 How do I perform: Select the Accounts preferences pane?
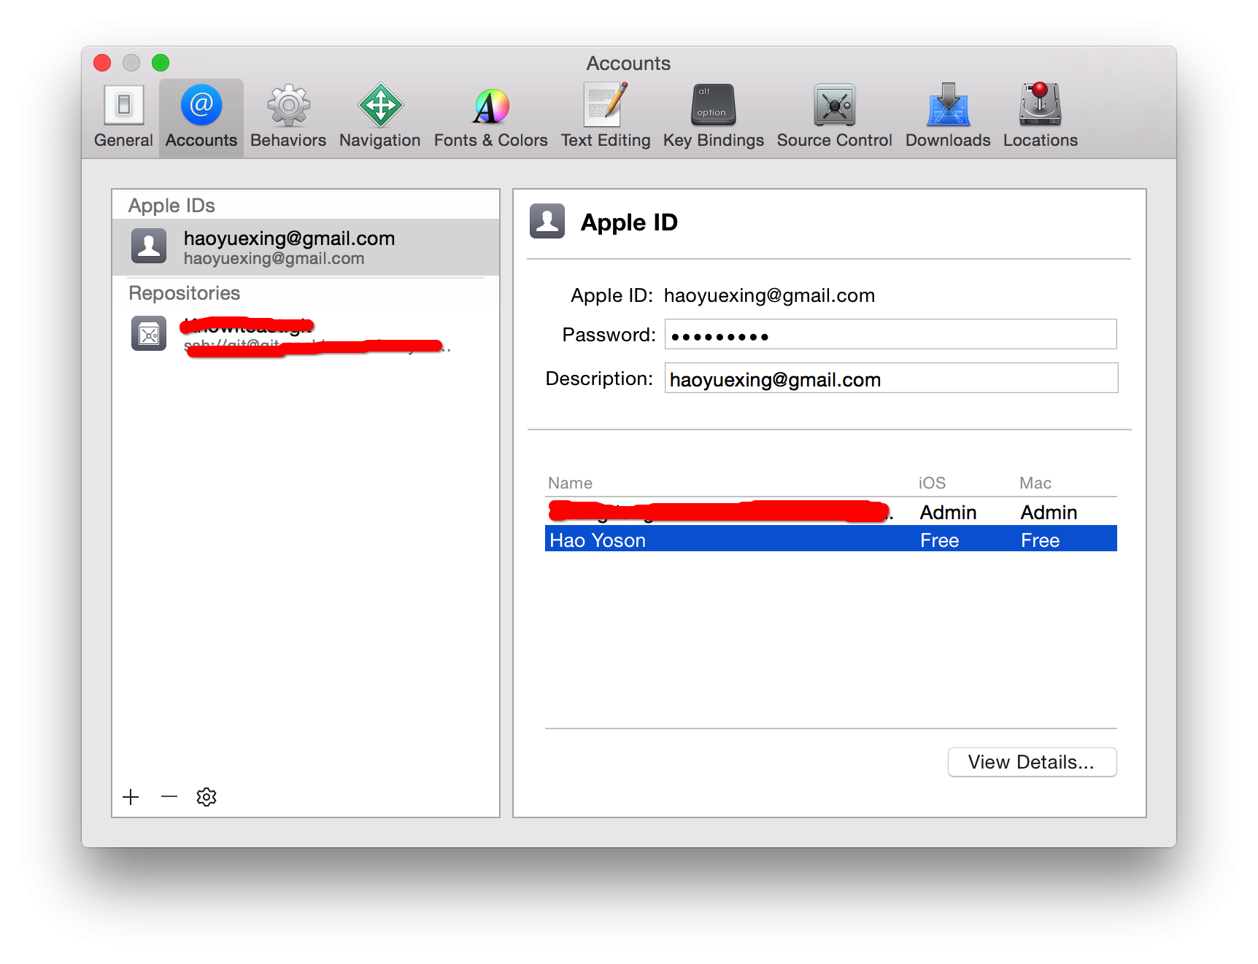[x=201, y=117]
